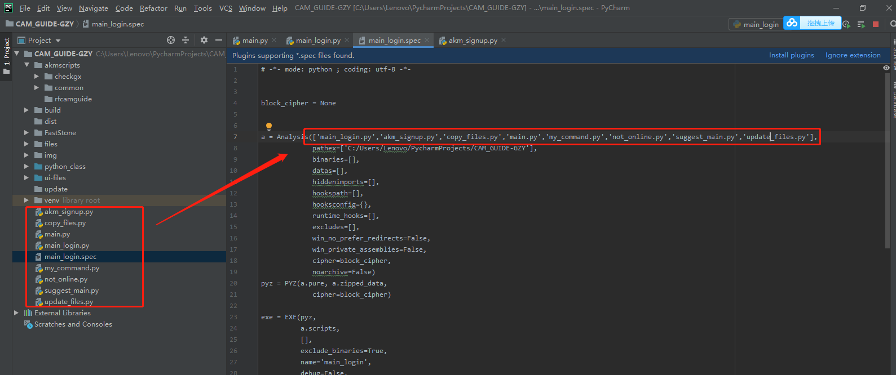Select main_login.py in project tree
896x375 pixels.
pos(67,245)
